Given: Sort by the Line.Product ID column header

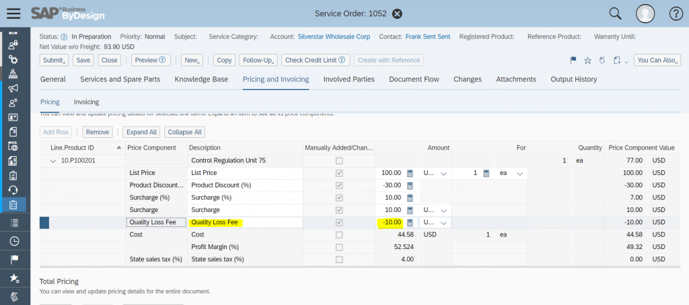Looking at the screenshot, I should (x=83, y=147).
